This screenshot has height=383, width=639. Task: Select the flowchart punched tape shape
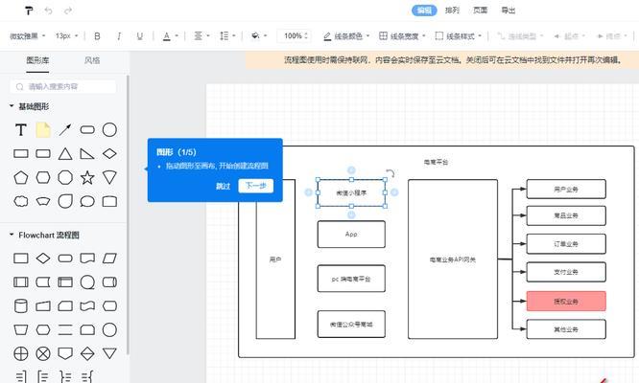pos(87,305)
